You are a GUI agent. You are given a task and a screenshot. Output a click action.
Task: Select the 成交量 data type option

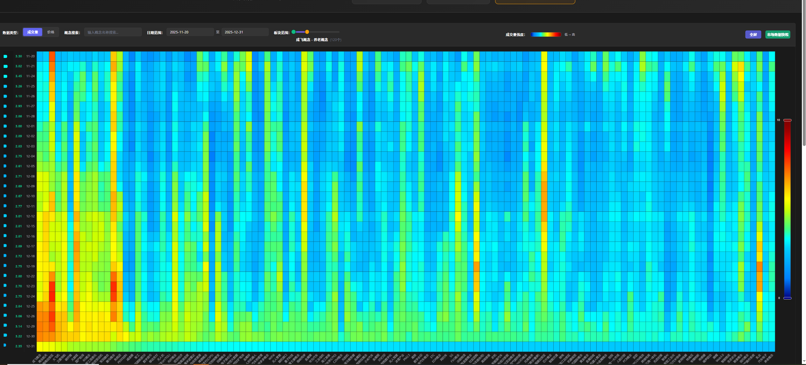32,32
